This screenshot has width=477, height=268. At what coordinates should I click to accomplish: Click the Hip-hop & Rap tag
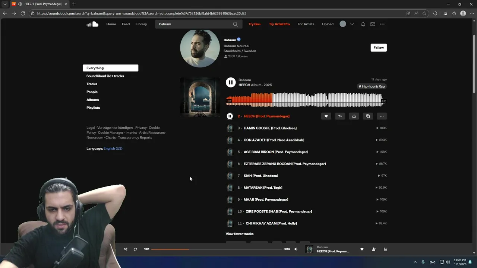[372, 86]
